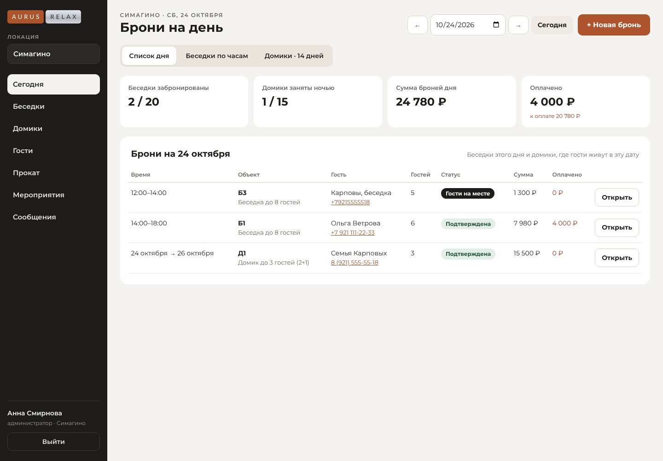Click the Выйти logout button
Image resolution: width=663 pixels, height=461 pixels.
[x=53, y=442]
